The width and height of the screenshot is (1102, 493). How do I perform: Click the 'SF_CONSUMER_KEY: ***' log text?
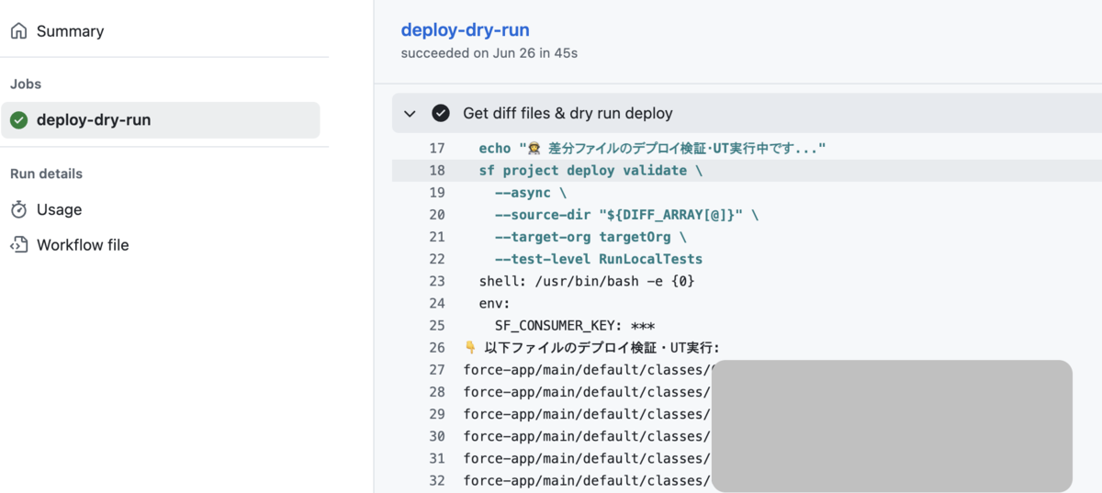pos(575,325)
